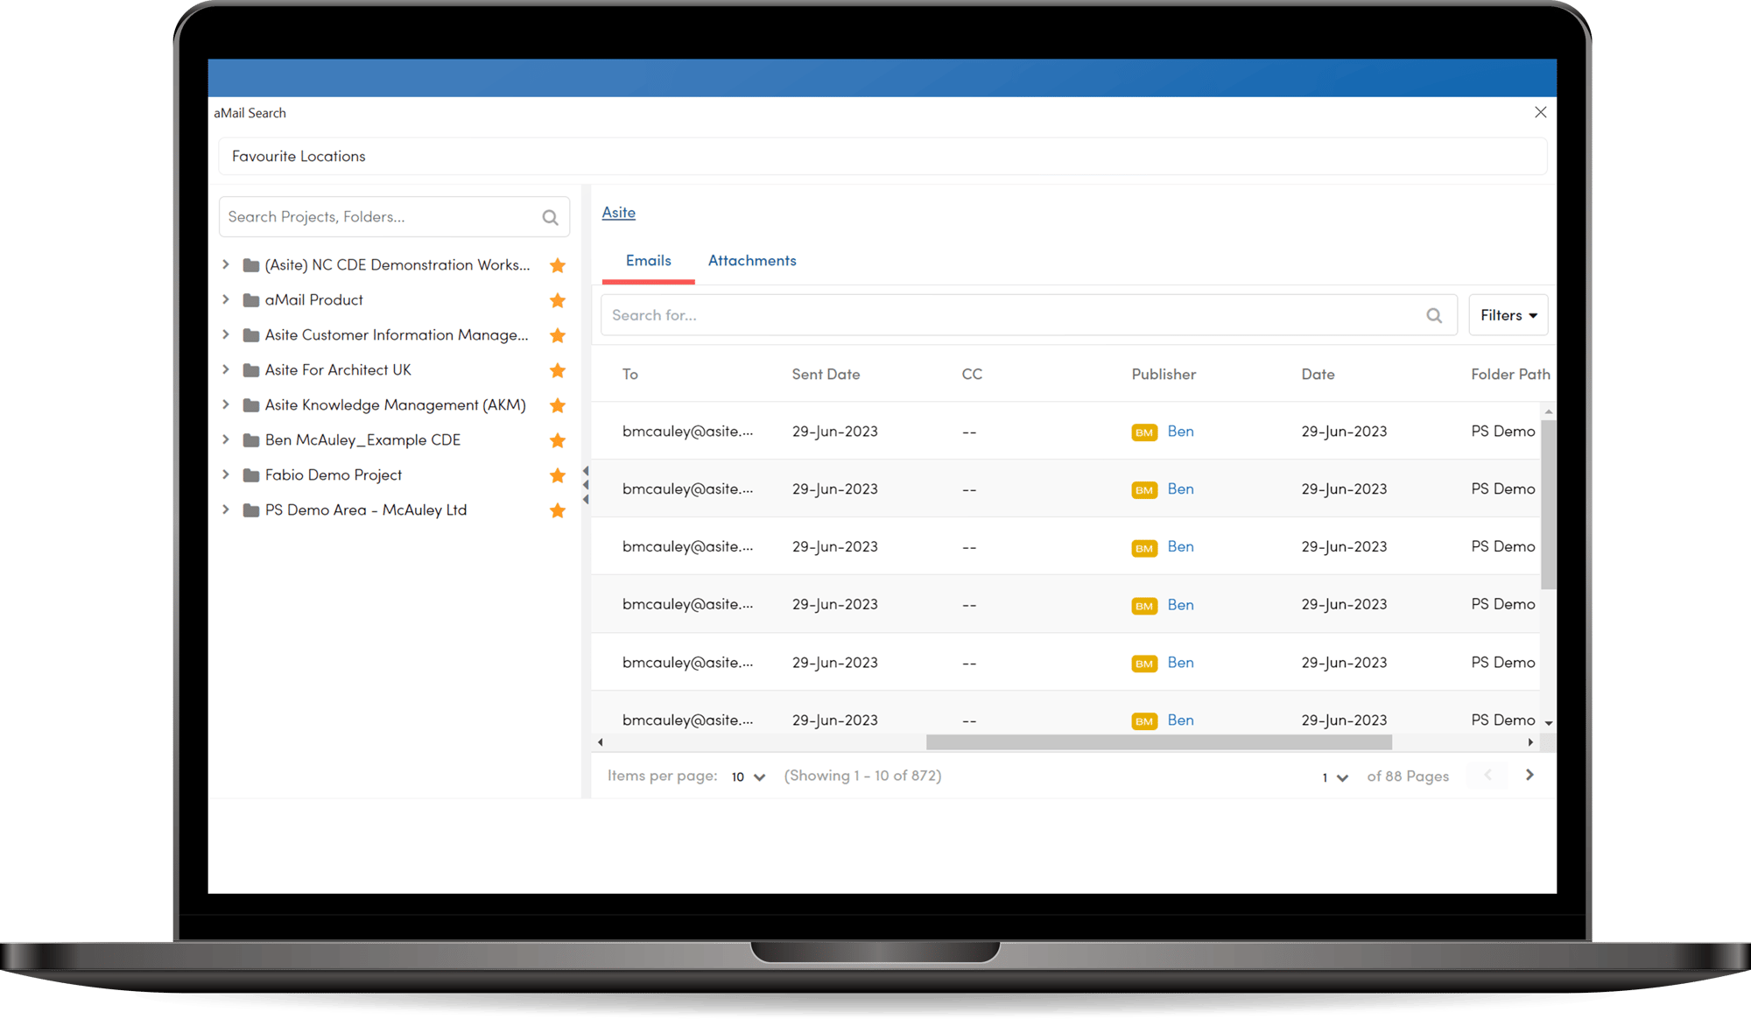
Task: Click search magnifier in Projects, Folders box
Action: tap(550, 217)
